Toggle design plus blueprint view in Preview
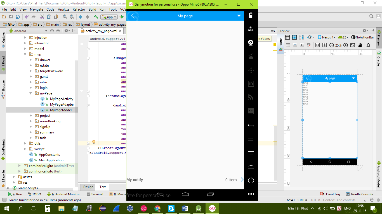 click(x=301, y=37)
